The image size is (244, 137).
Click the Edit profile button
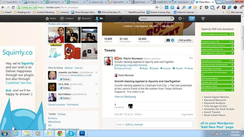point(185,40)
